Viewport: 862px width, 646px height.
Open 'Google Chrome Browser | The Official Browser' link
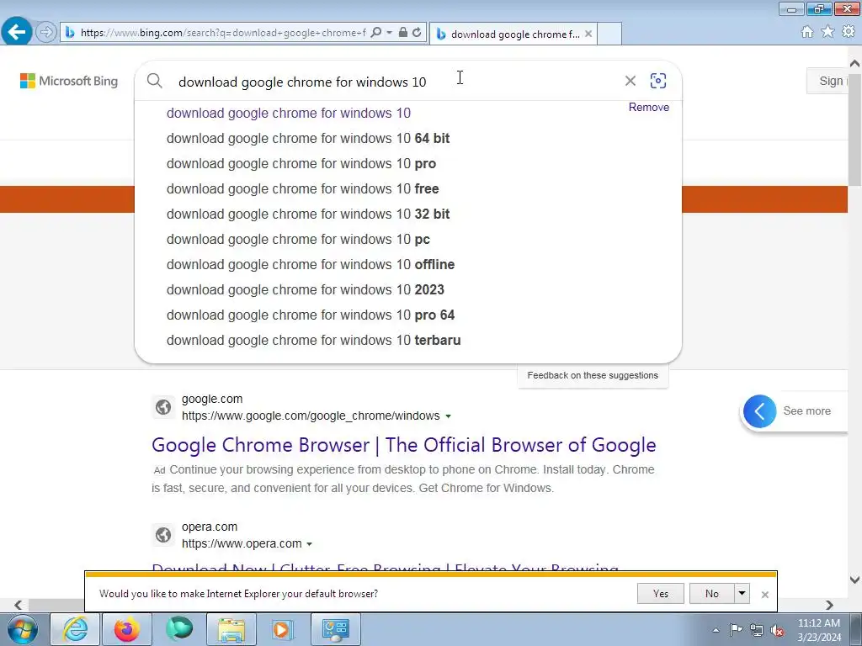[x=403, y=445]
